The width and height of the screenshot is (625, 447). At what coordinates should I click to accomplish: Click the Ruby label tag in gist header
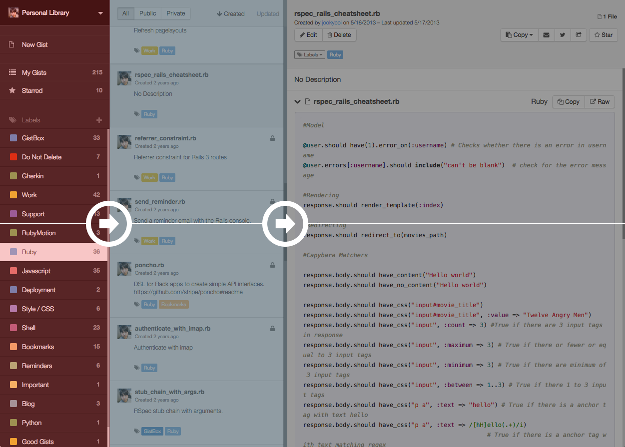[335, 54]
